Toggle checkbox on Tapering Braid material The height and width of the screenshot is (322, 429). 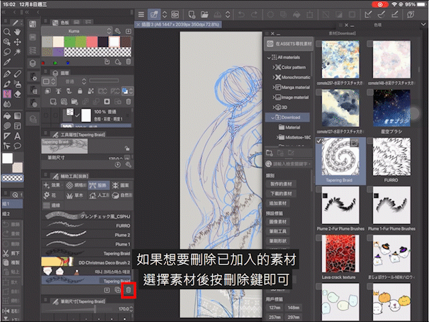click(319, 141)
